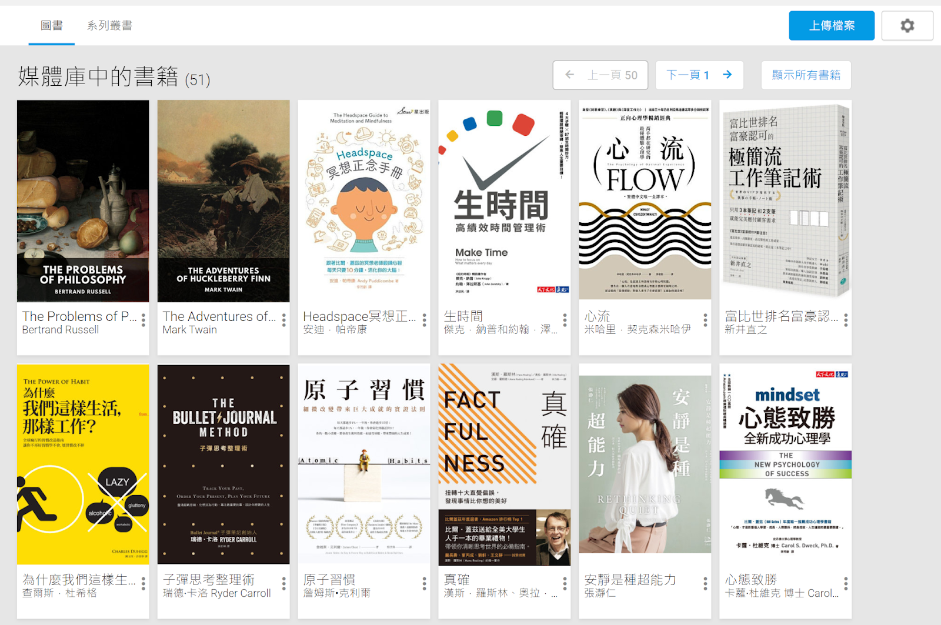Click heading 媒體庫中的書籍 (51)
The width and height of the screenshot is (941, 625).
pyautogui.click(x=114, y=77)
